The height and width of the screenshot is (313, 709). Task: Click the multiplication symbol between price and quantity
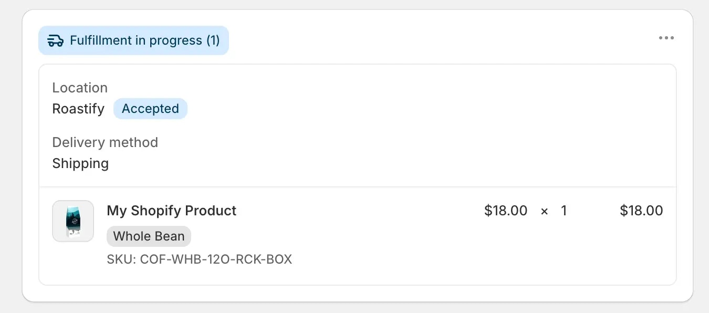click(544, 211)
